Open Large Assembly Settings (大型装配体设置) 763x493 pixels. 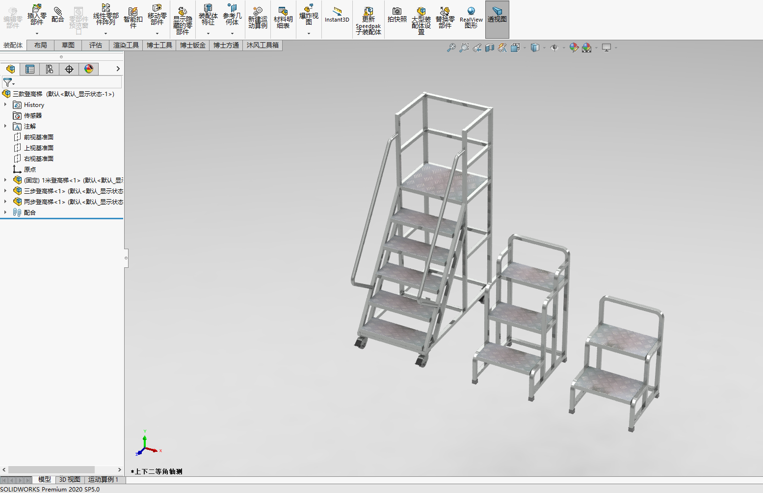click(x=421, y=21)
